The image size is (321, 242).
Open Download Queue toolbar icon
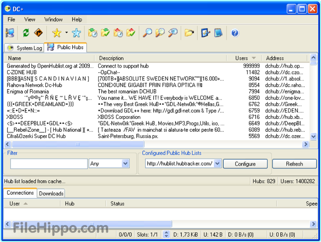[x=93, y=33]
